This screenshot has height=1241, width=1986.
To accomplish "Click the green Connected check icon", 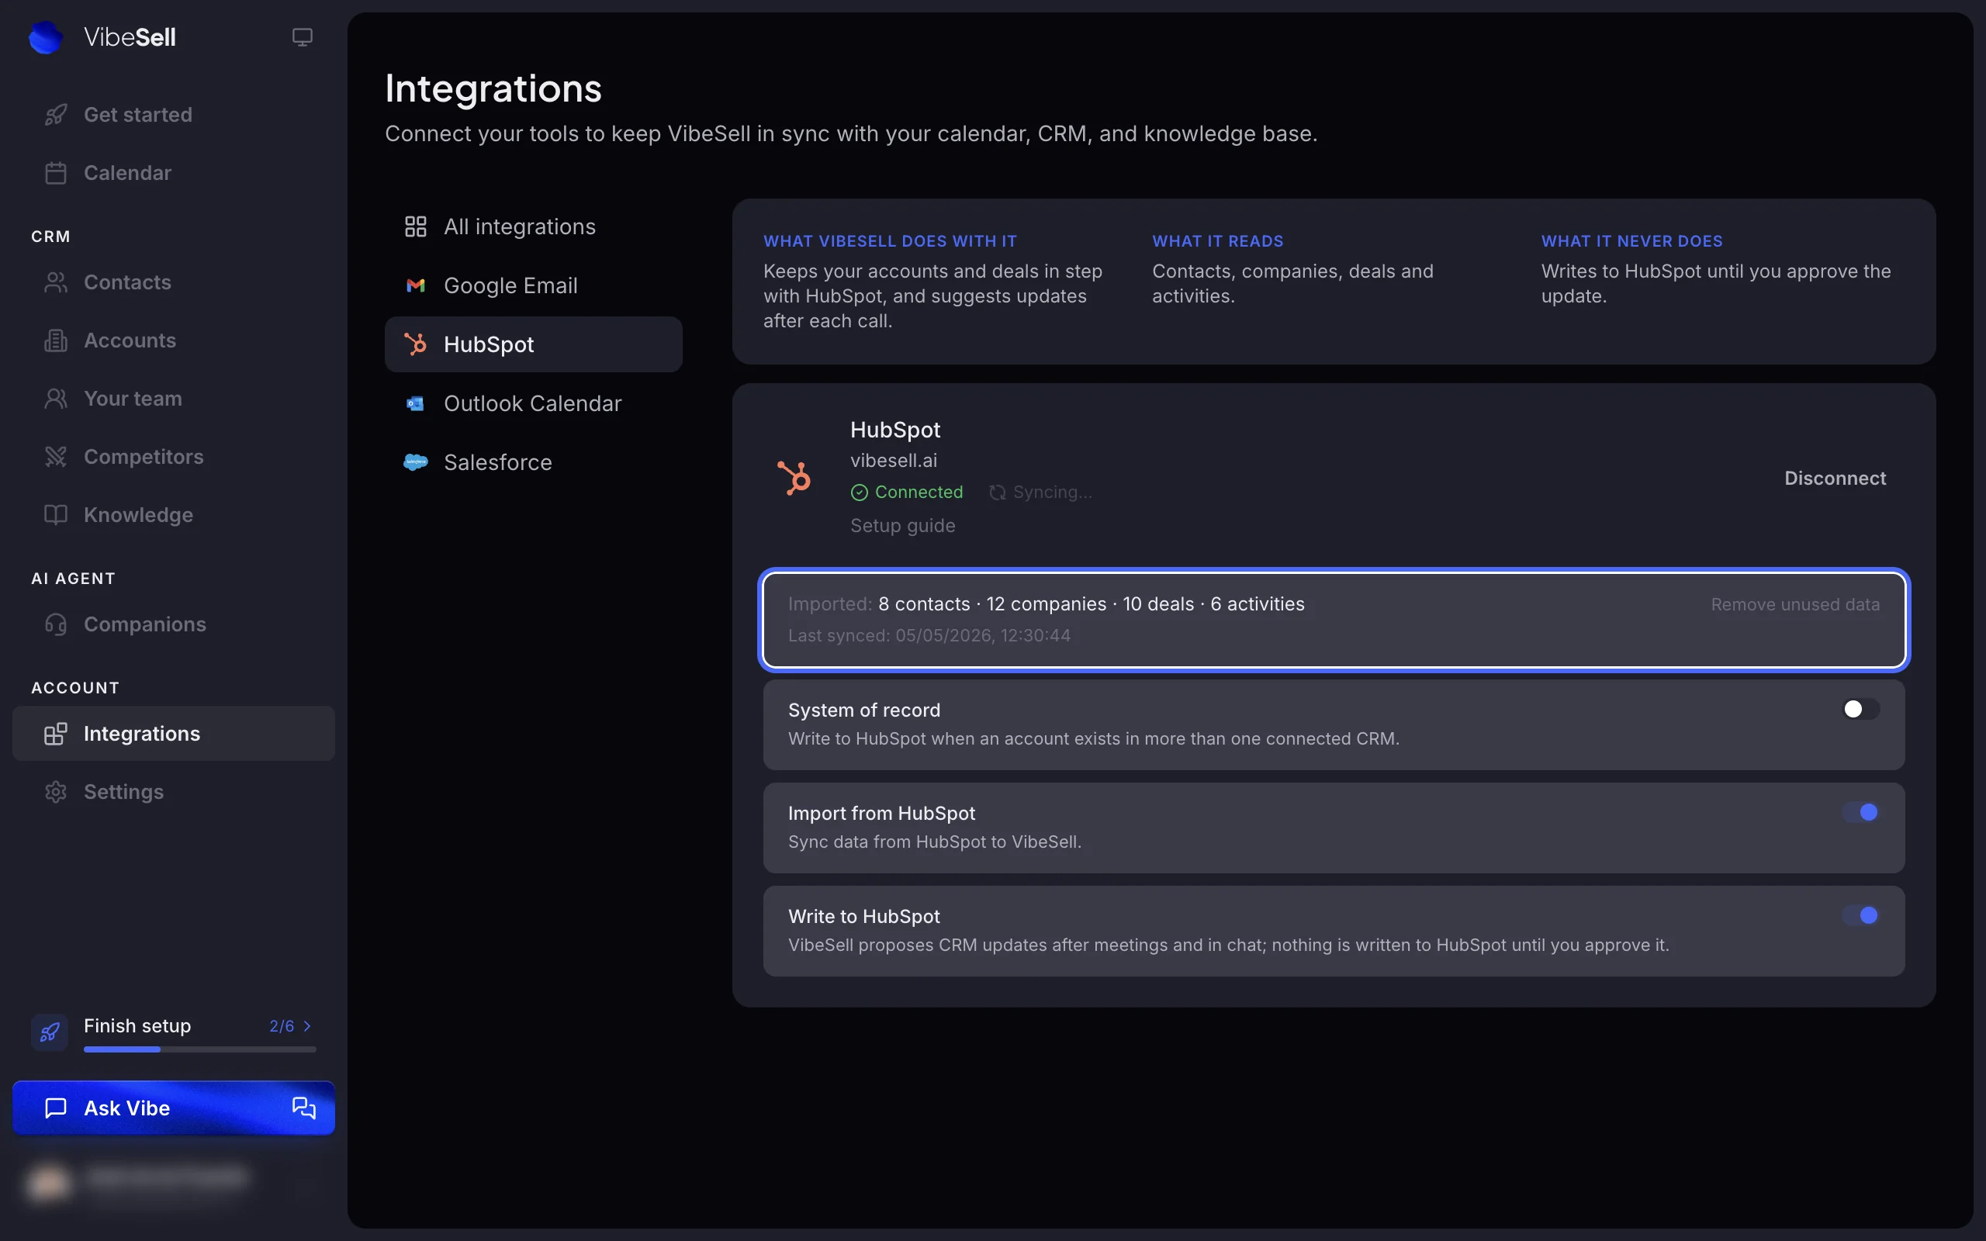I will [x=860, y=493].
